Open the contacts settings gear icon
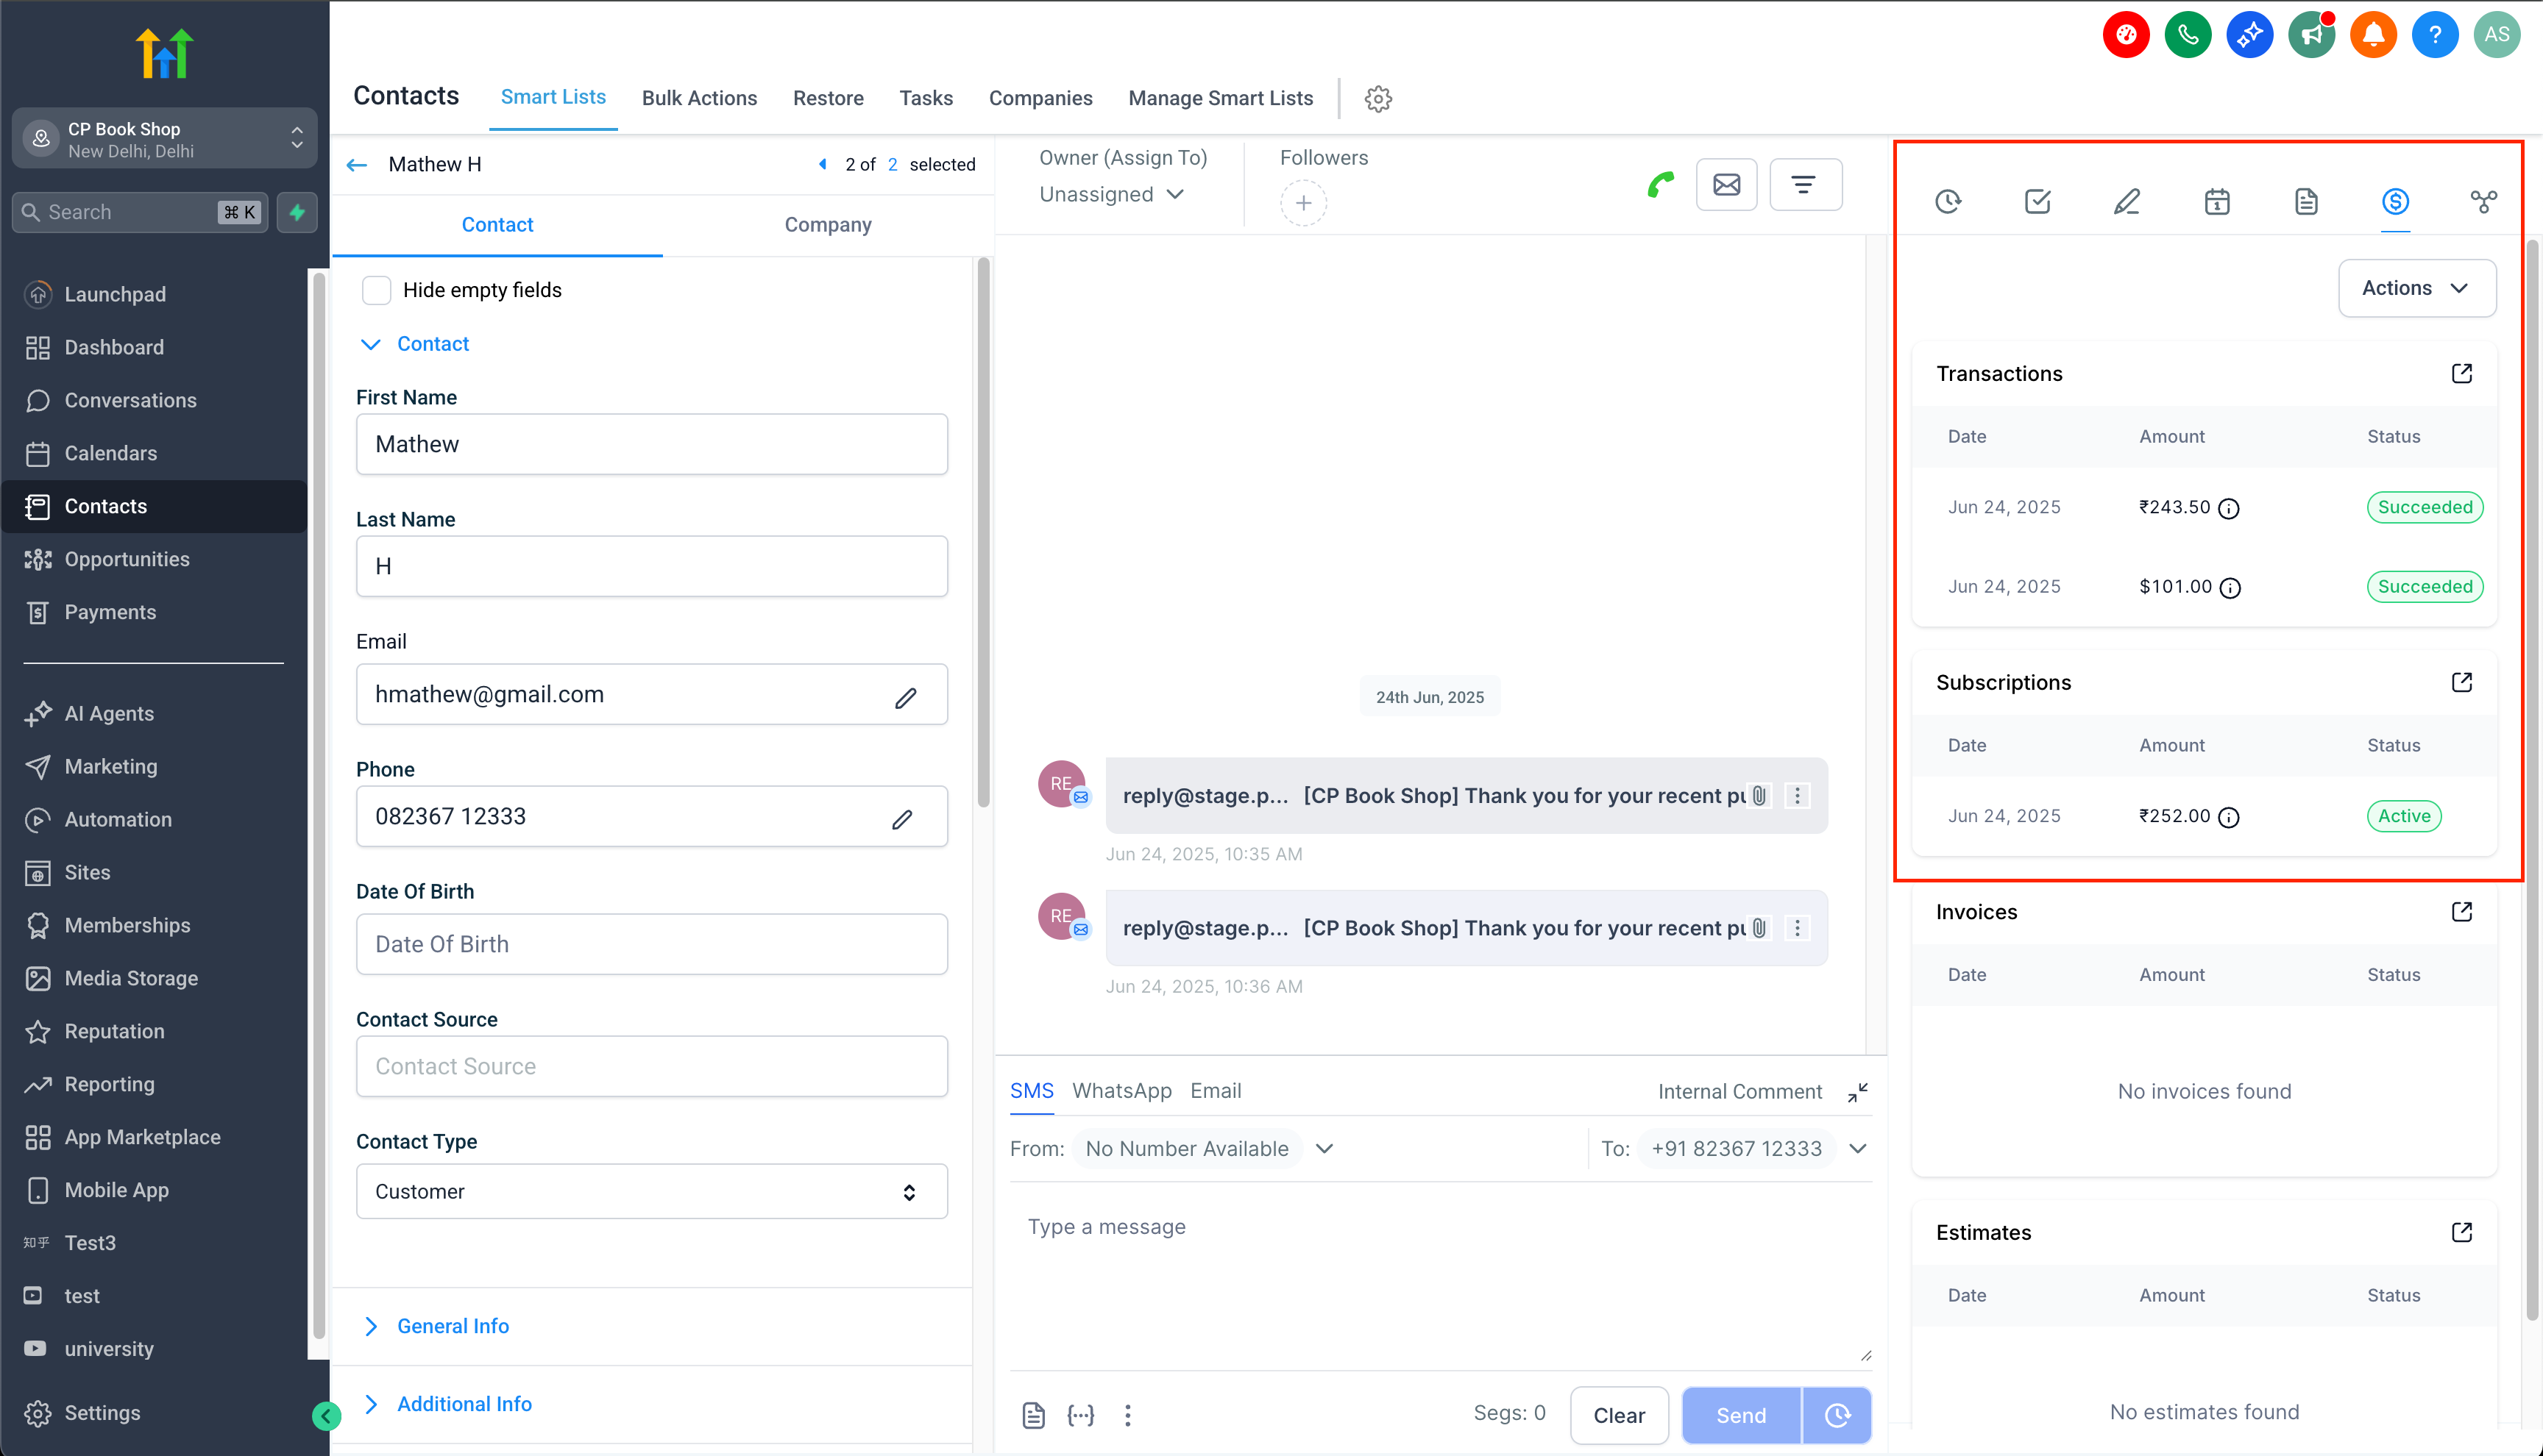The width and height of the screenshot is (2543, 1456). (1377, 99)
